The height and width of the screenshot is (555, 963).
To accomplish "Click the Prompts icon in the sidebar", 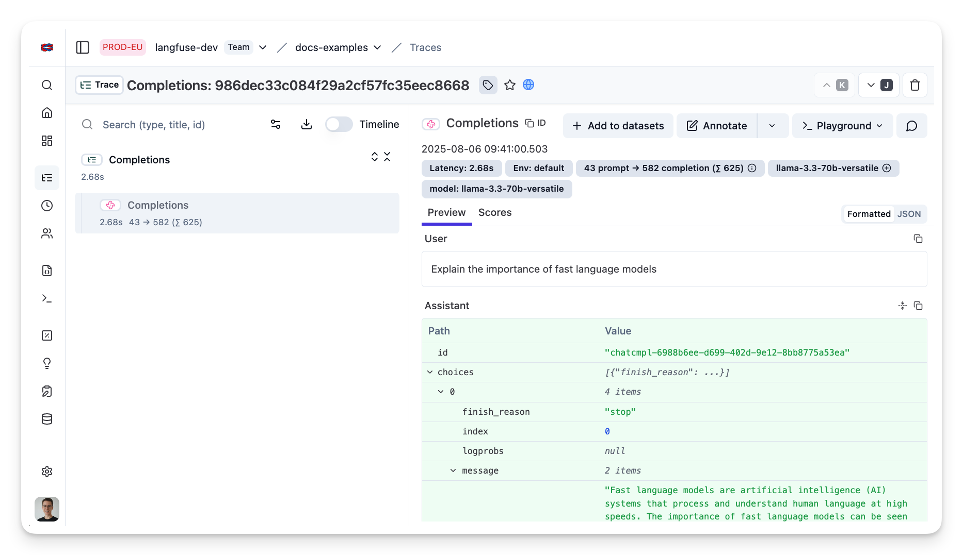I will (47, 271).
